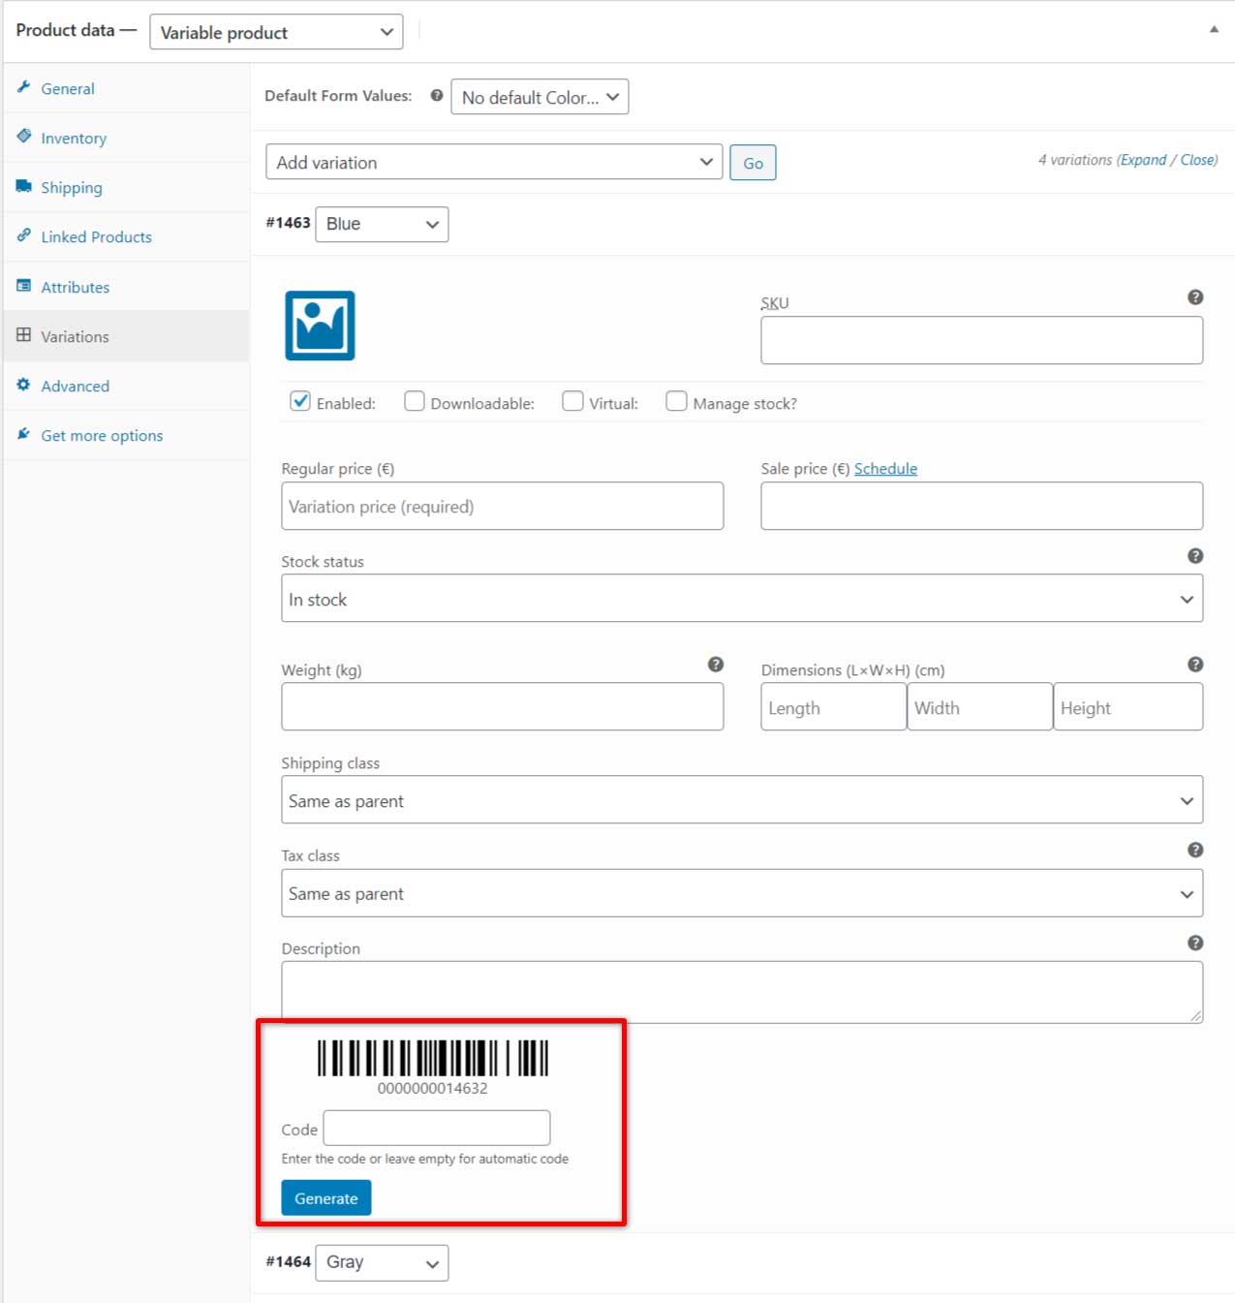Click help icon next to Default Form Values
Viewport: 1235px width, 1303px height.
point(437,96)
